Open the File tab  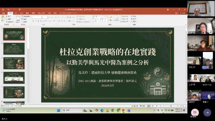(3, 13)
